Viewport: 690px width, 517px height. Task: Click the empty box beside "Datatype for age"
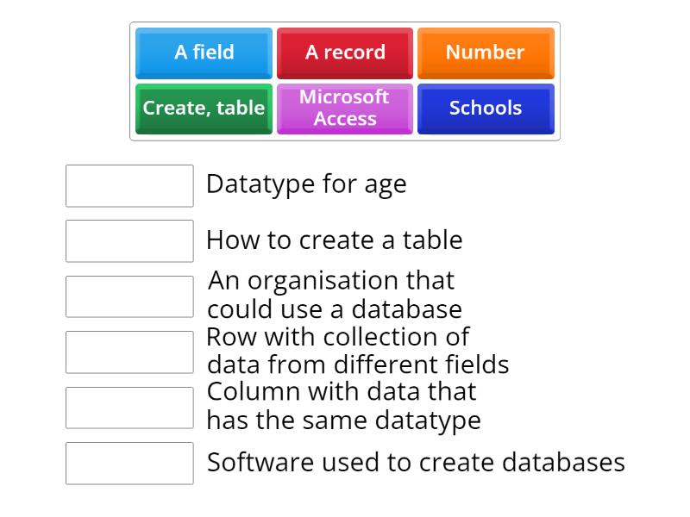[x=129, y=186]
